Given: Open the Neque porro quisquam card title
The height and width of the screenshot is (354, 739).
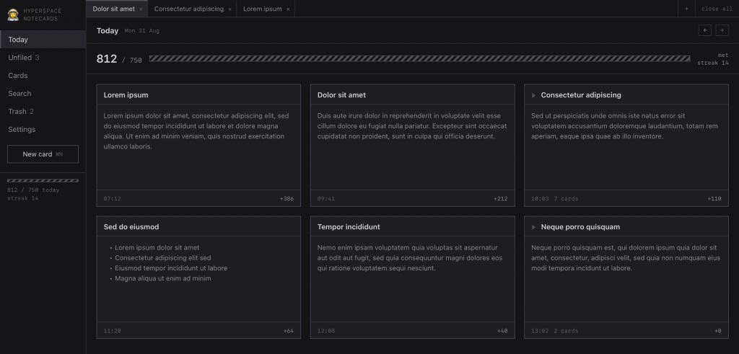Looking at the screenshot, I should (581, 227).
